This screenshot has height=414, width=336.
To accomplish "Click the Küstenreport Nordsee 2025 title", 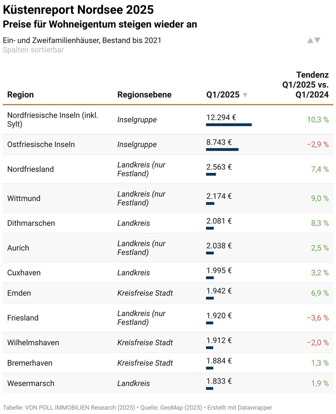I will pos(78,10).
